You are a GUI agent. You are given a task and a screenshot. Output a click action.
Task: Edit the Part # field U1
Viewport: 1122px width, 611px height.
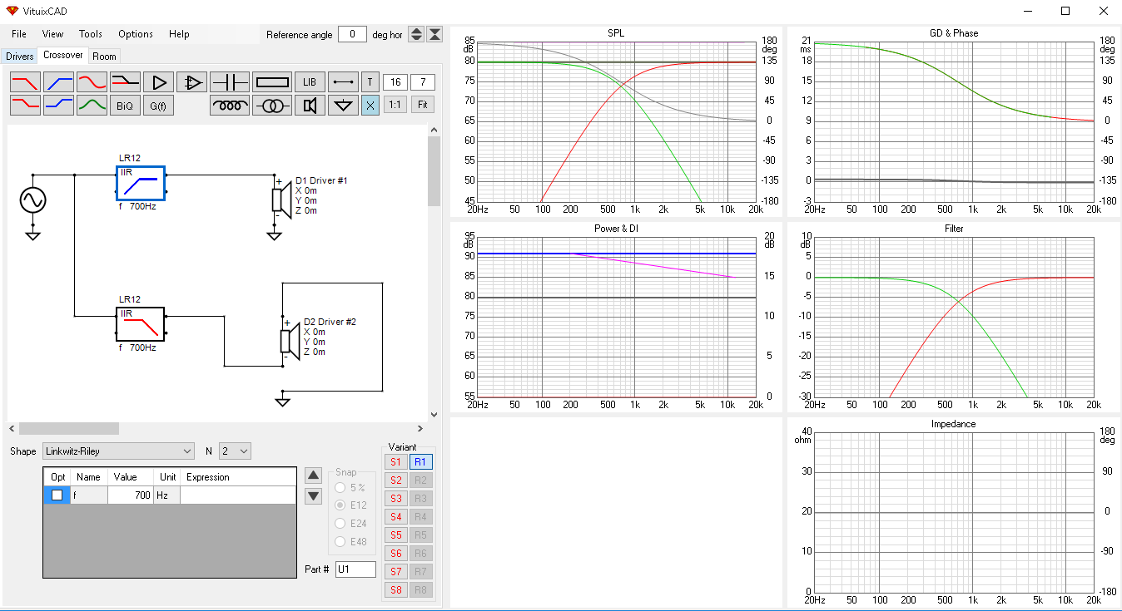(355, 569)
